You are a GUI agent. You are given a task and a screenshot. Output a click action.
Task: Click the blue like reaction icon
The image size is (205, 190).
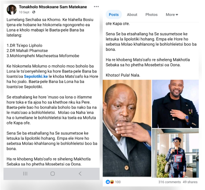click(108, 182)
